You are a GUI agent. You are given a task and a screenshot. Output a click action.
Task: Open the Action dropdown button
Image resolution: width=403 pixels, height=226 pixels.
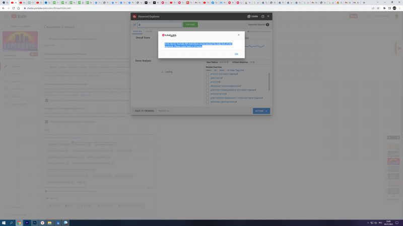click(x=261, y=110)
